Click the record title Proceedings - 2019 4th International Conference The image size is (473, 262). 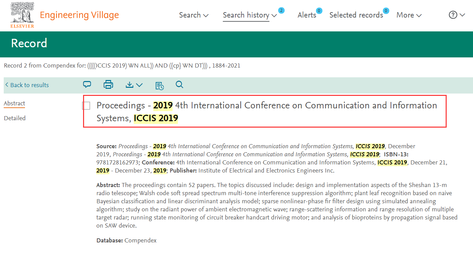(x=267, y=112)
